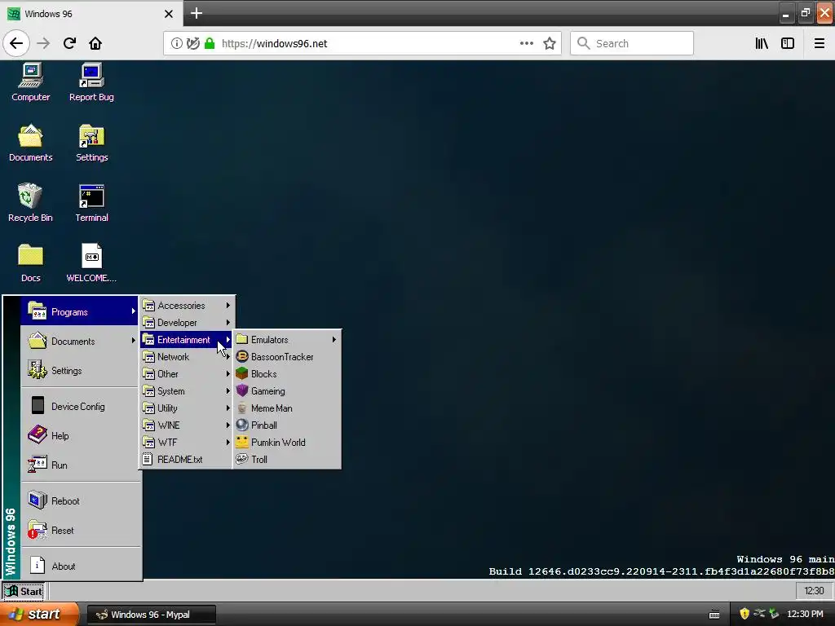Click the security shield tray icon

pyautogui.click(x=744, y=614)
